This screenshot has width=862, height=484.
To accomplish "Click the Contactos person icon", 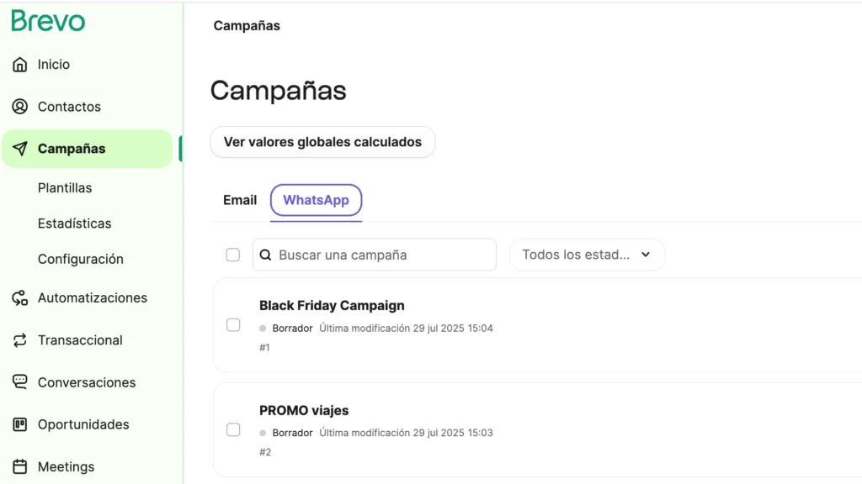I will [20, 107].
